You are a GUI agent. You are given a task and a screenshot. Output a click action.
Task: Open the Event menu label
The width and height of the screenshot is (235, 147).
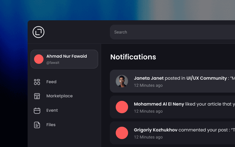coord(52,110)
